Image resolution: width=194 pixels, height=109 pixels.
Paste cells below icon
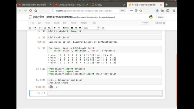pos(49,28)
